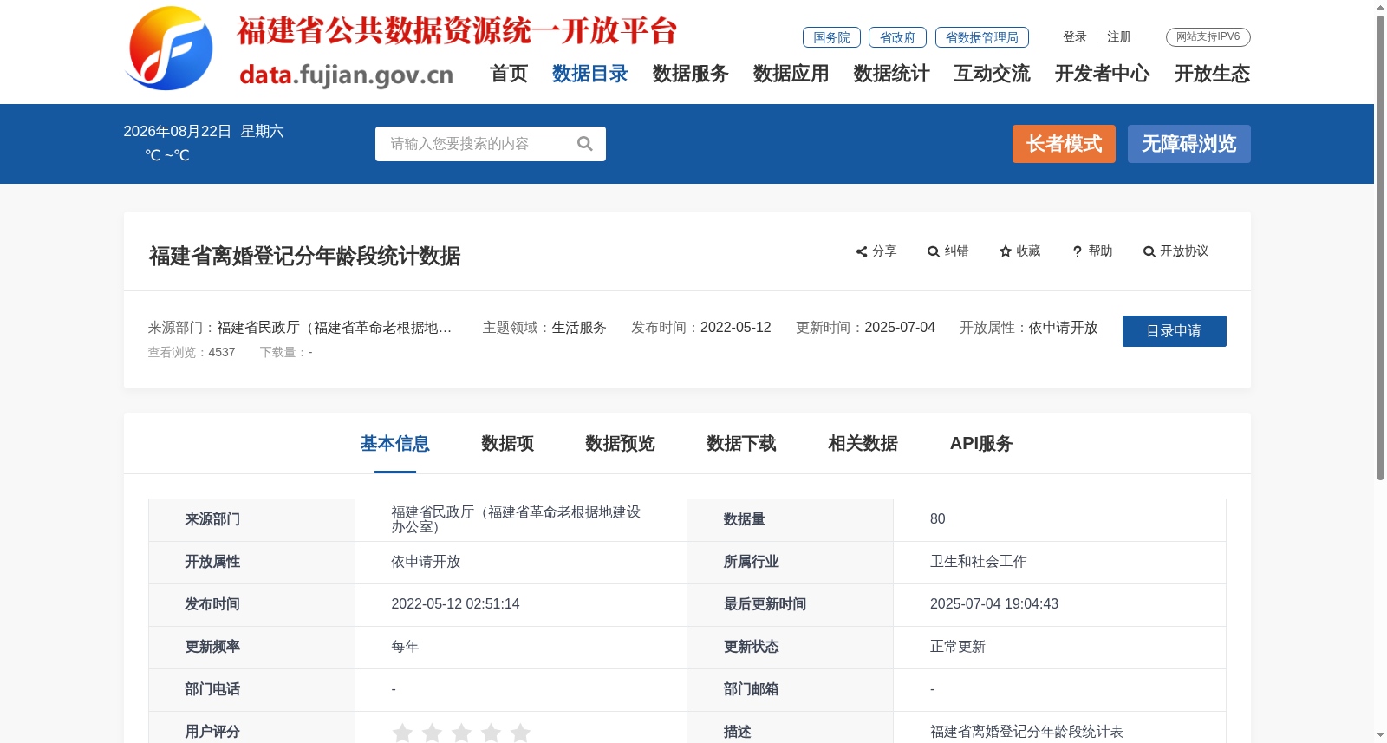The height and width of the screenshot is (743, 1387).
Task: Switch to the 数据预览 tab
Action: [621, 444]
